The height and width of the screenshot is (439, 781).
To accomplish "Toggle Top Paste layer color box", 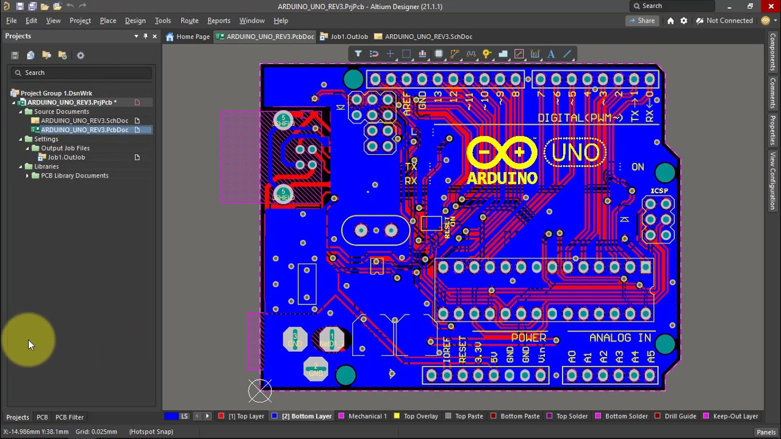I will (448, 416).
